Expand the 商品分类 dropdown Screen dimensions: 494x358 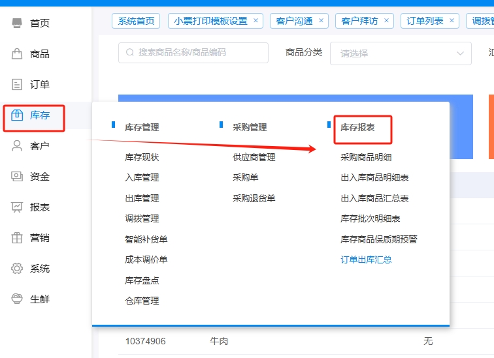pyautogui.click(x=400, y=53)
